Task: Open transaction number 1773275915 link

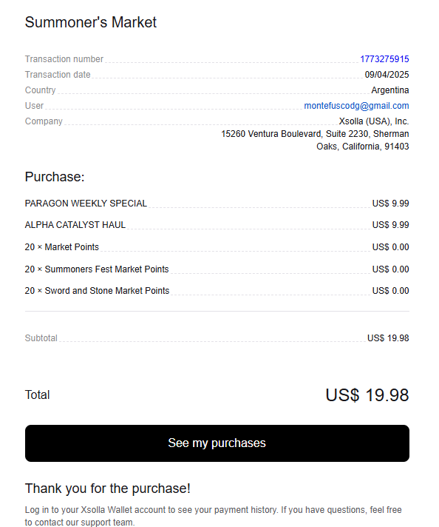Action: pos(384,59)
